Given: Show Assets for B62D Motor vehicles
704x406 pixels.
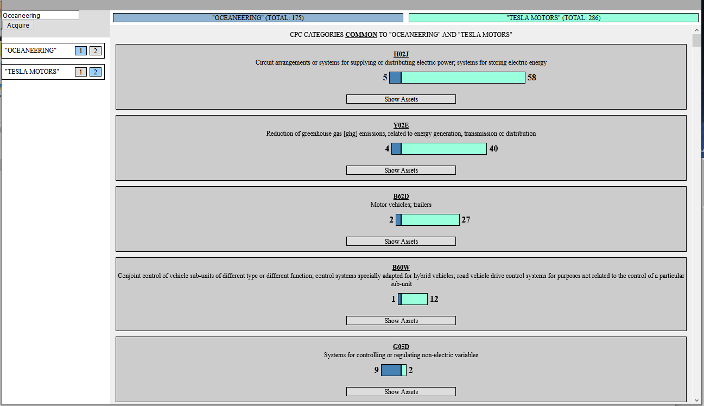Looking at the screenshot, I should [401, 241].
